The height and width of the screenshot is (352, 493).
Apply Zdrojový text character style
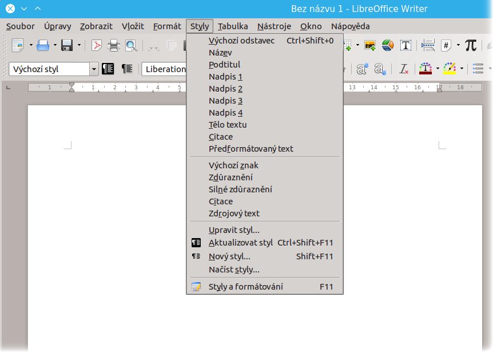(265, 213)
